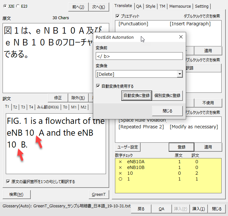Select the みん翻@KI(6) translation tab
Image resolution: width=228 pixels, height=216 pixels.
48,107
